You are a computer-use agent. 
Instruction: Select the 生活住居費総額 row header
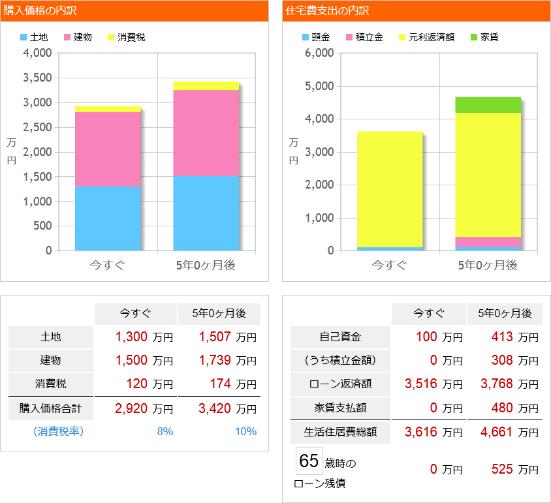[341, 433]
